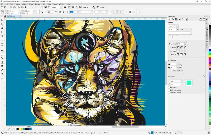Open the Effects menu

tap(31, 4)
